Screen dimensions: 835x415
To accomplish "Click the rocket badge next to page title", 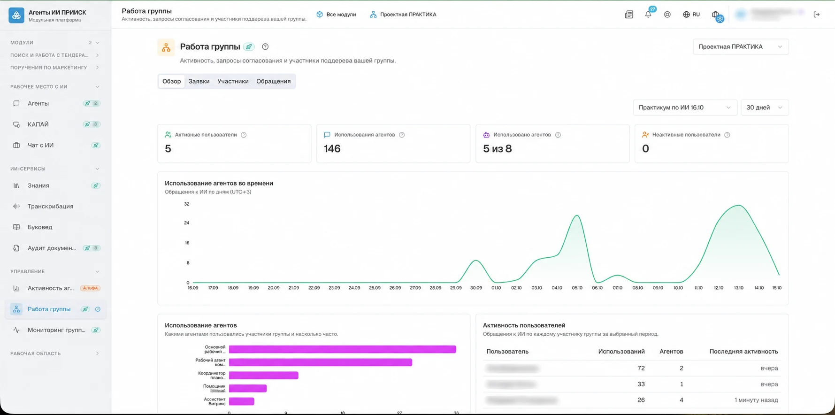I will tap(249, 46).
